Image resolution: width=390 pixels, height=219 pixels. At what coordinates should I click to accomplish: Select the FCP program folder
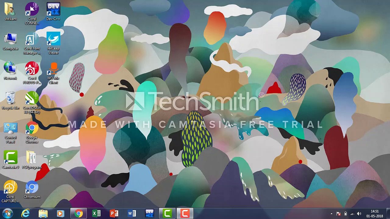[32, 158]
